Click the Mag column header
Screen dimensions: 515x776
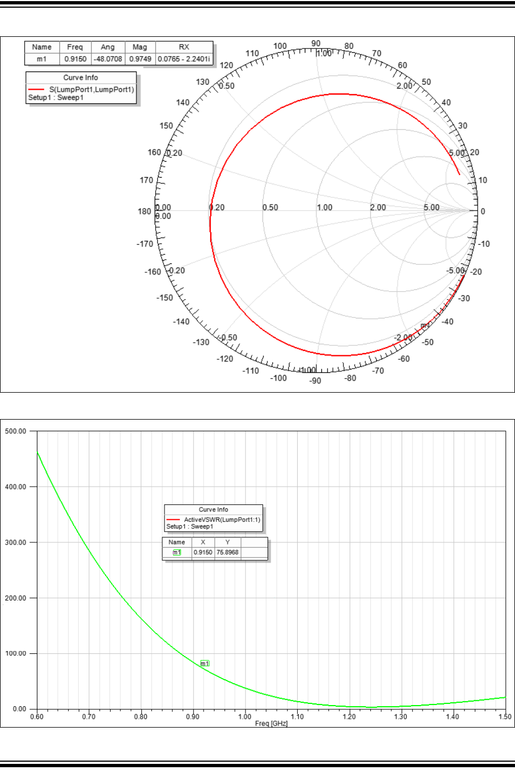point(140,47)
